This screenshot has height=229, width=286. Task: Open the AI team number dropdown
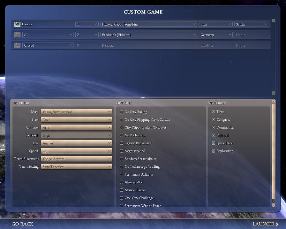point(87,35)
